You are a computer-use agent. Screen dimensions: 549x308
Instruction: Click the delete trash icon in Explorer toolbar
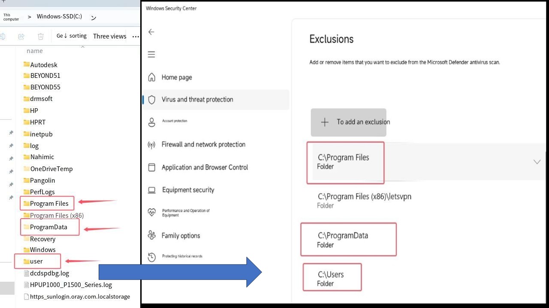pyautogui.click(x=41, y=36)
